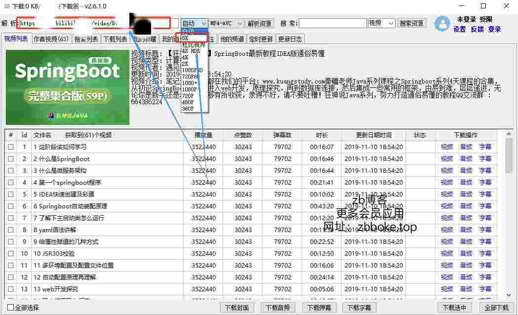The height and width of the screenshot is (315, 518).
Task: Pick 4K HDR in the quality list
Action: coord(194,51)
